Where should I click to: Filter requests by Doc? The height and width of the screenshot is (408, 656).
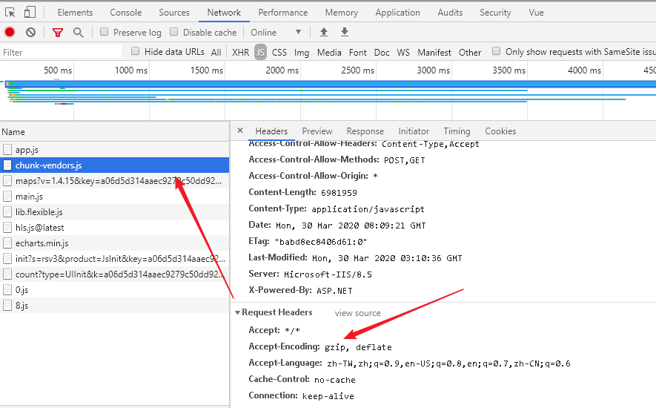382,53
